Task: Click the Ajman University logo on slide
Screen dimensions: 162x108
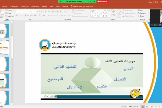Action: [x=57, y=45]
